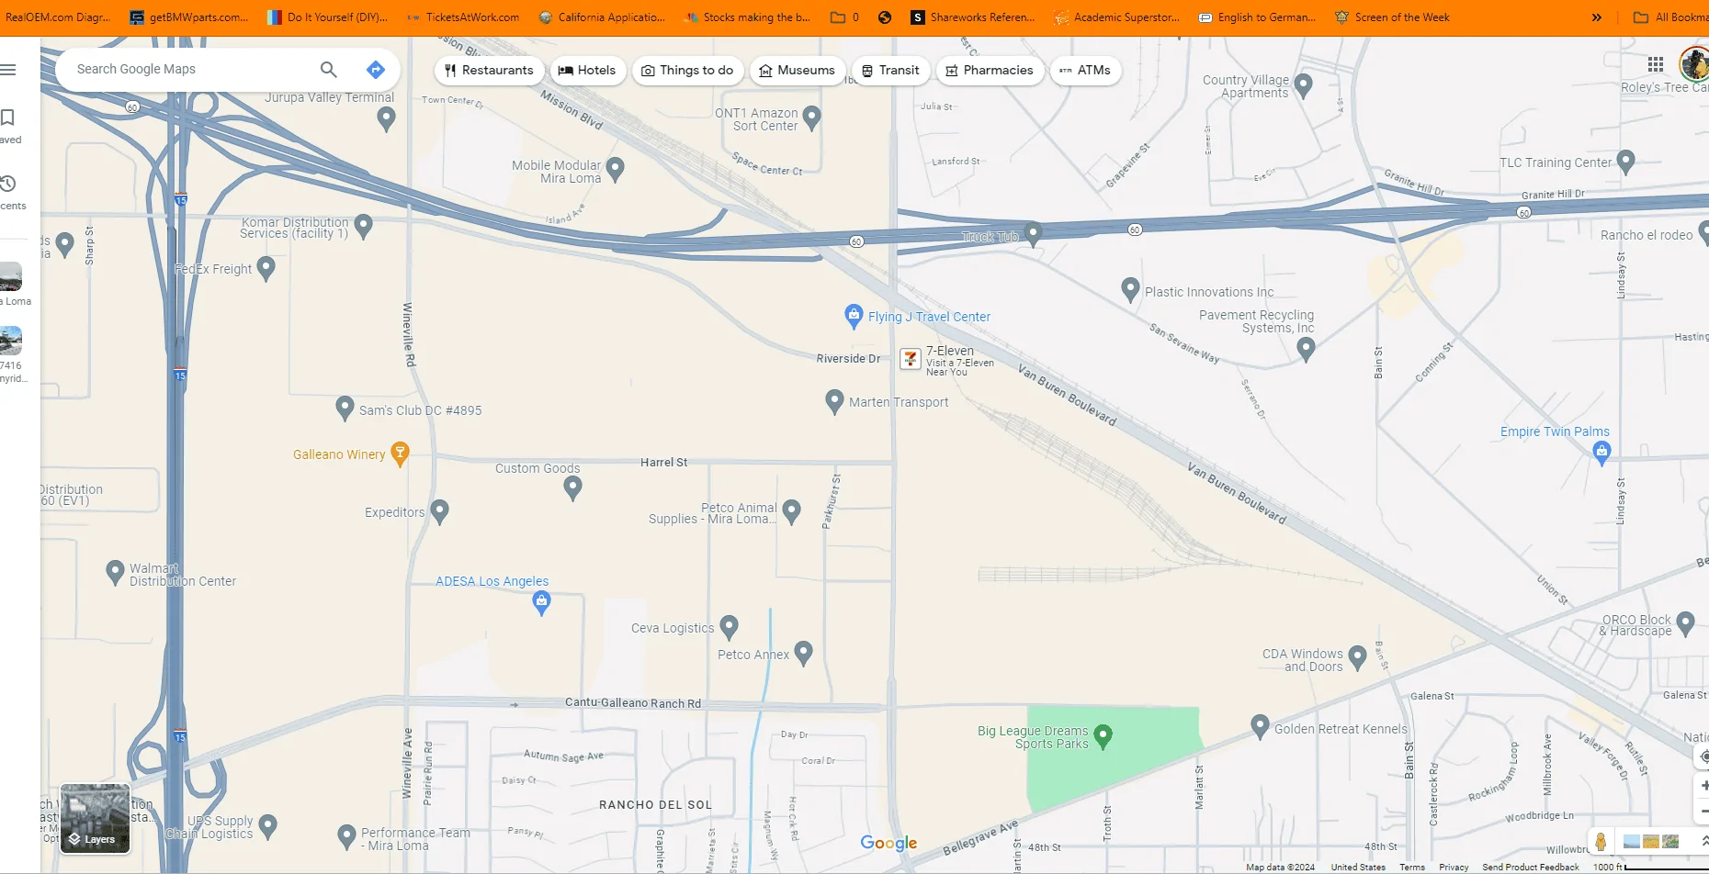Image resolution: width=1709 pixels, height=874 pixels.
Task: Filter map by Pharmacies
Action: [990, 70]
